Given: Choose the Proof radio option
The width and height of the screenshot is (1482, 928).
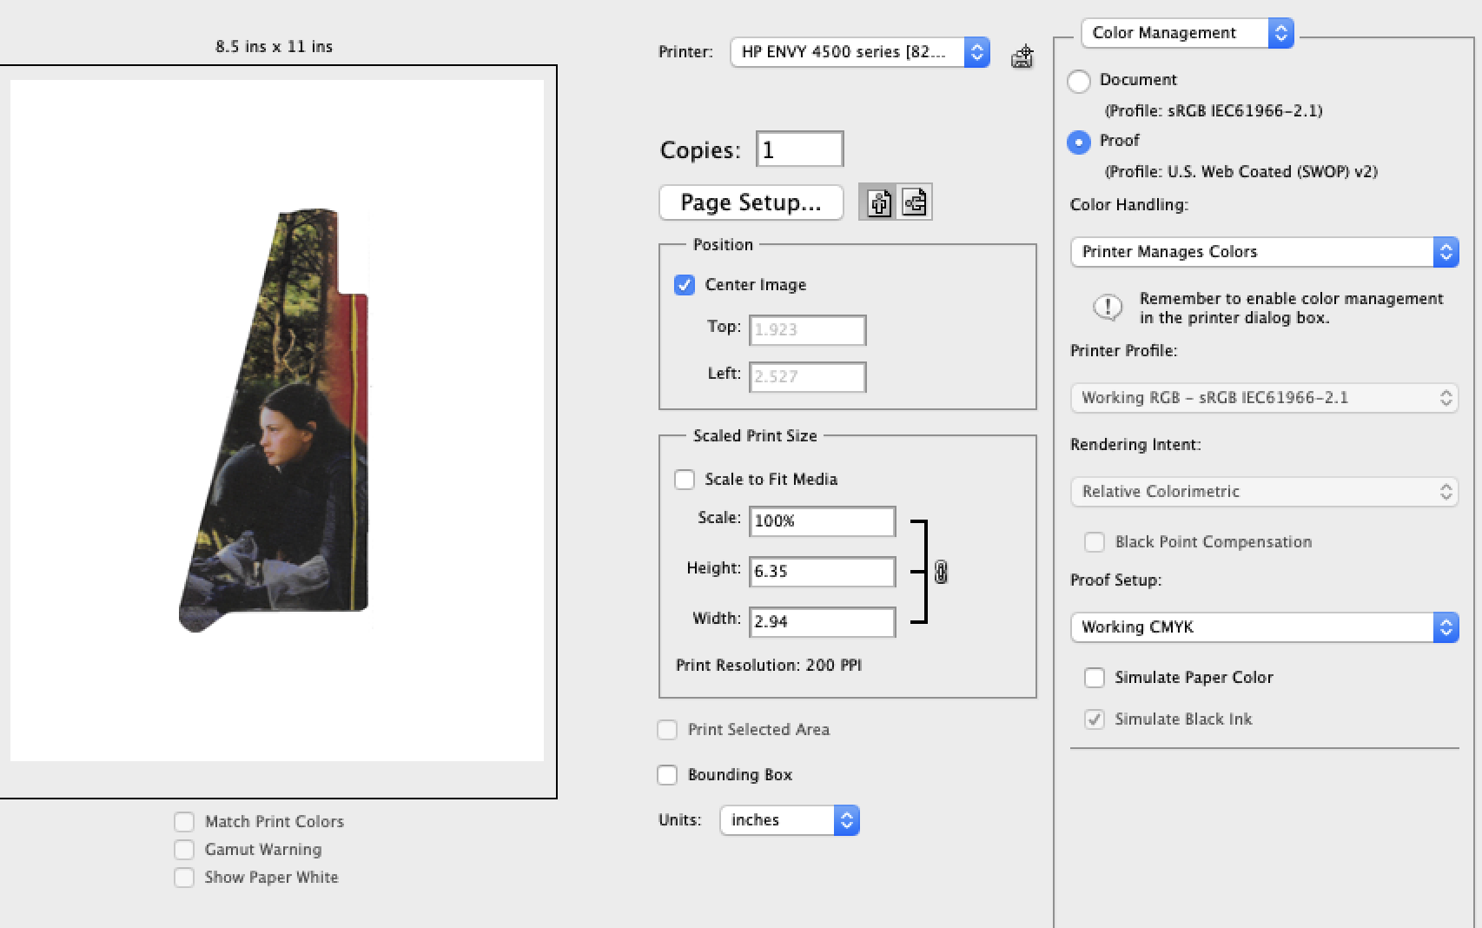Looking at the screenshot, I should tap(1079, 142).
